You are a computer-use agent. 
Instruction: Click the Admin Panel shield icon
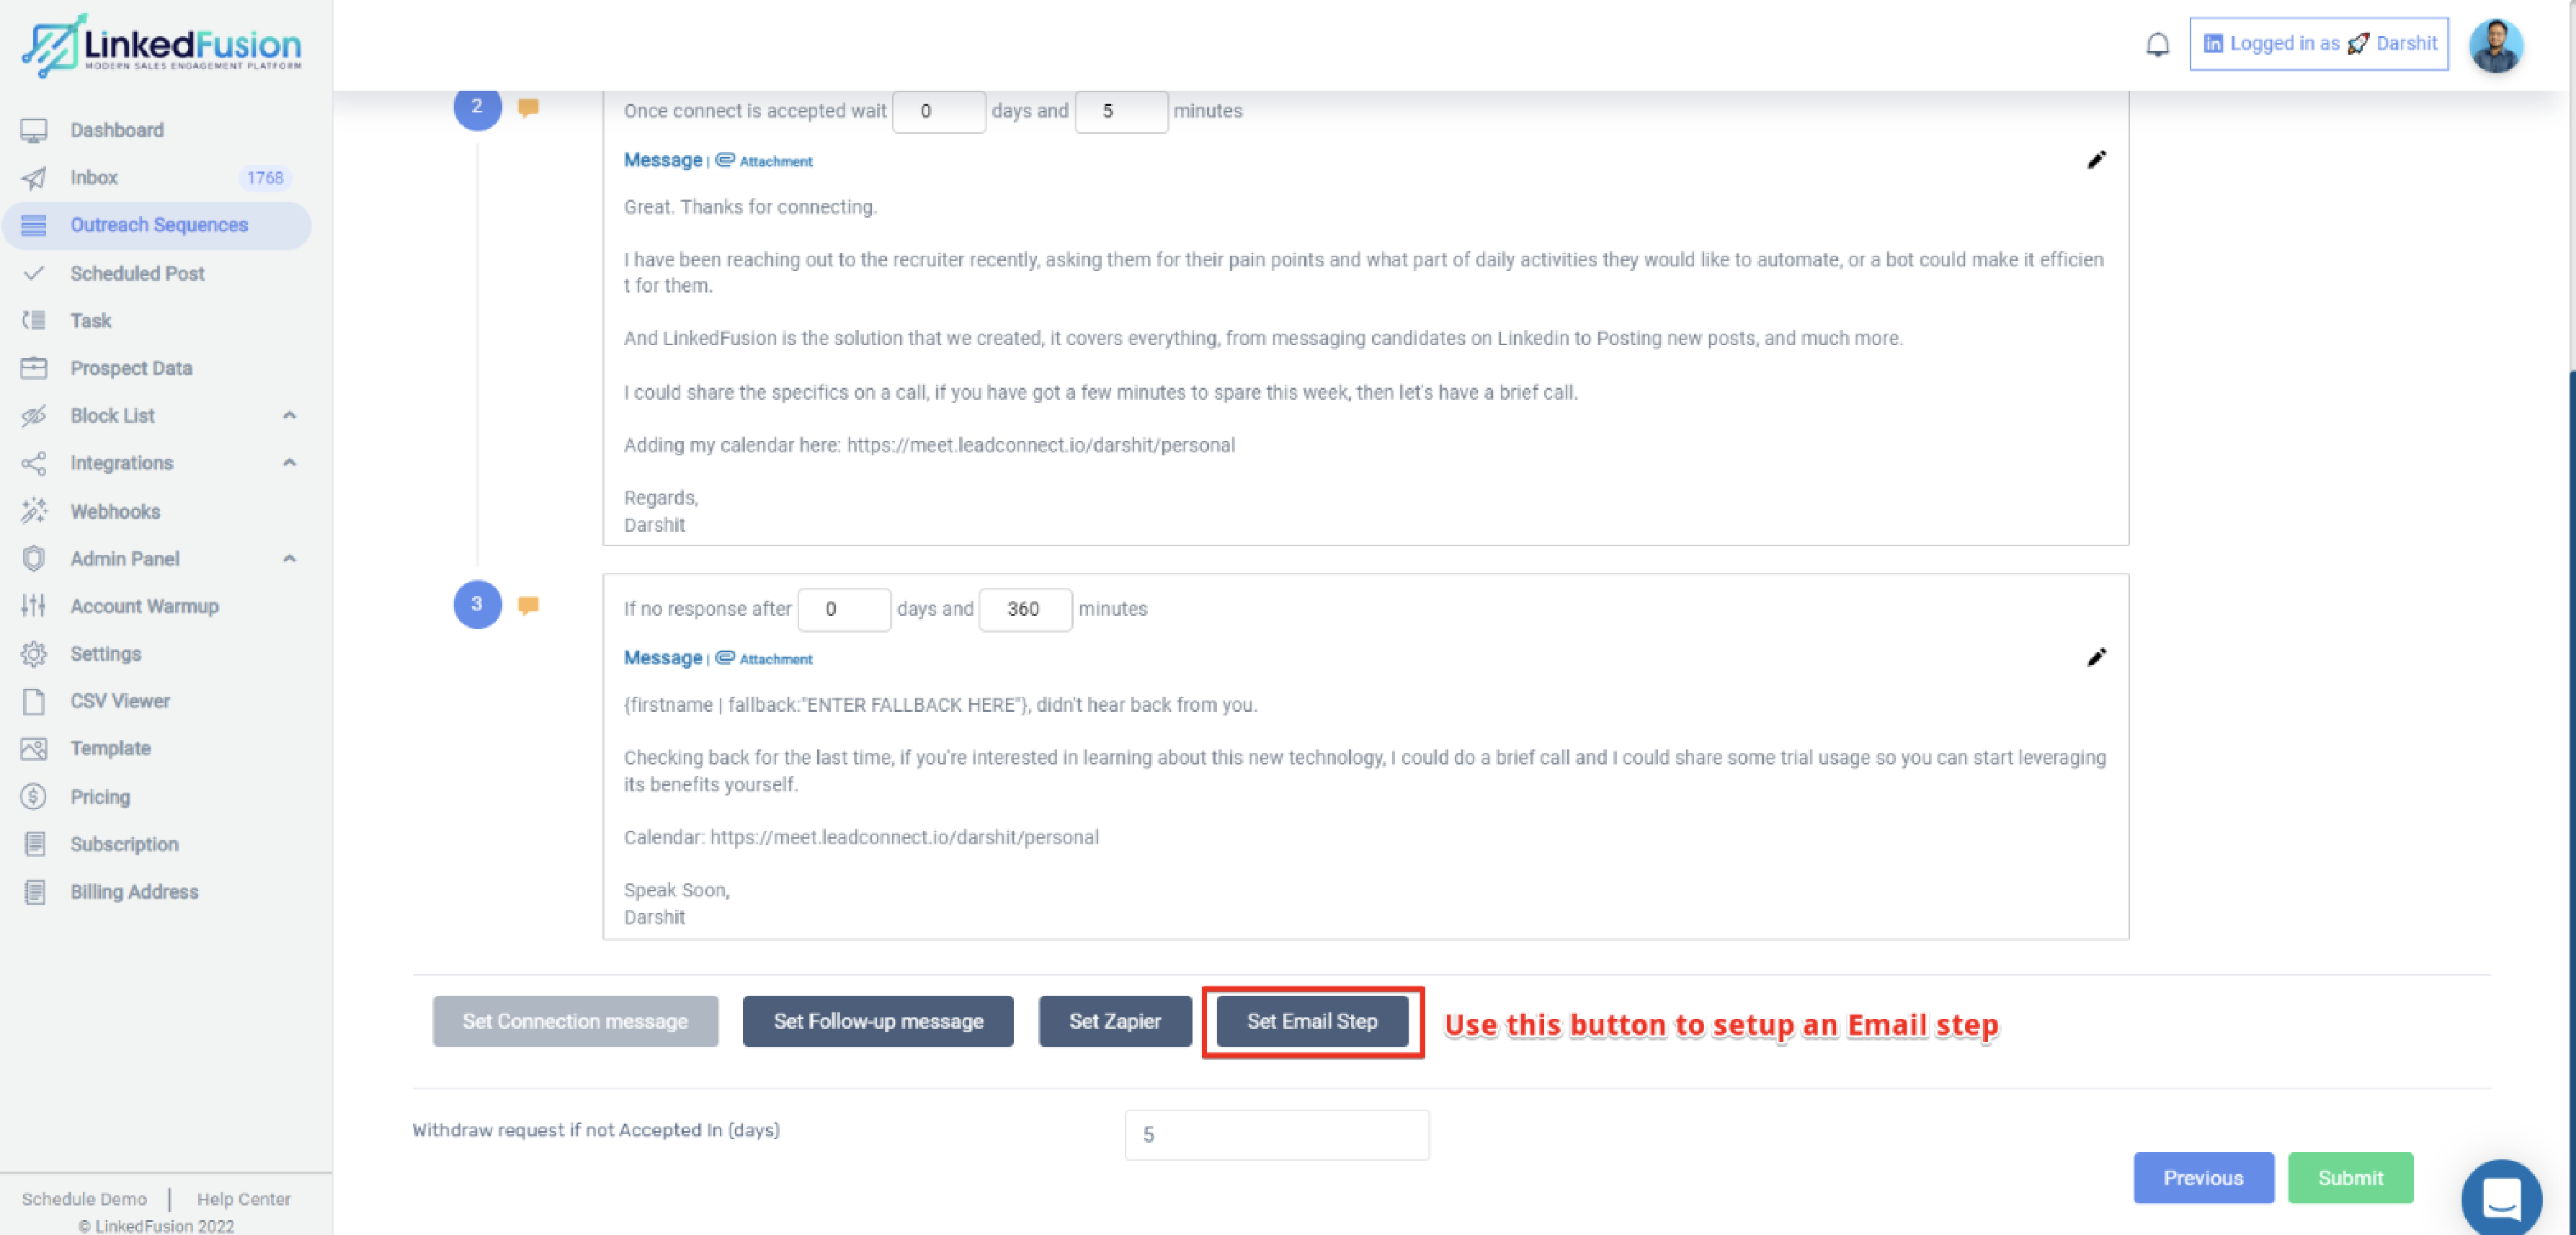pos(34,558)
